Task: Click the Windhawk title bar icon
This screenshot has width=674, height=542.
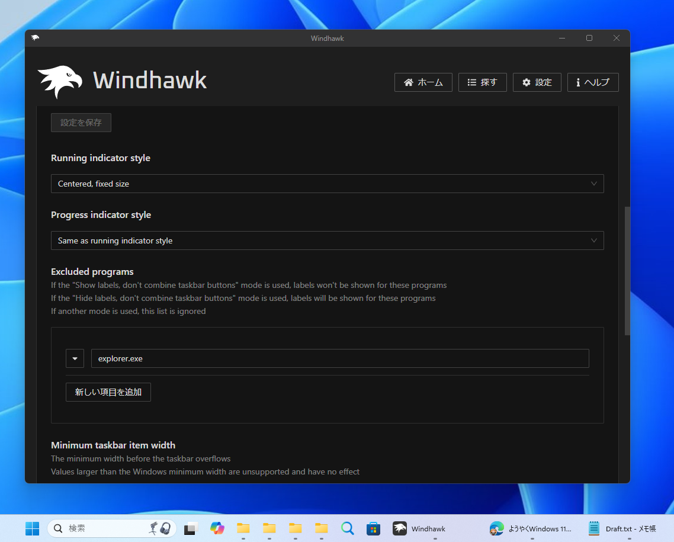Action: 36,38
